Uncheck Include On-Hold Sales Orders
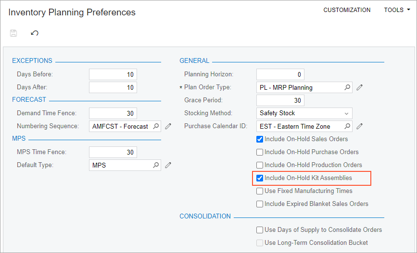The height and width of the screenshot is (253, 417). pyautogui.click(x=260, y=139)
